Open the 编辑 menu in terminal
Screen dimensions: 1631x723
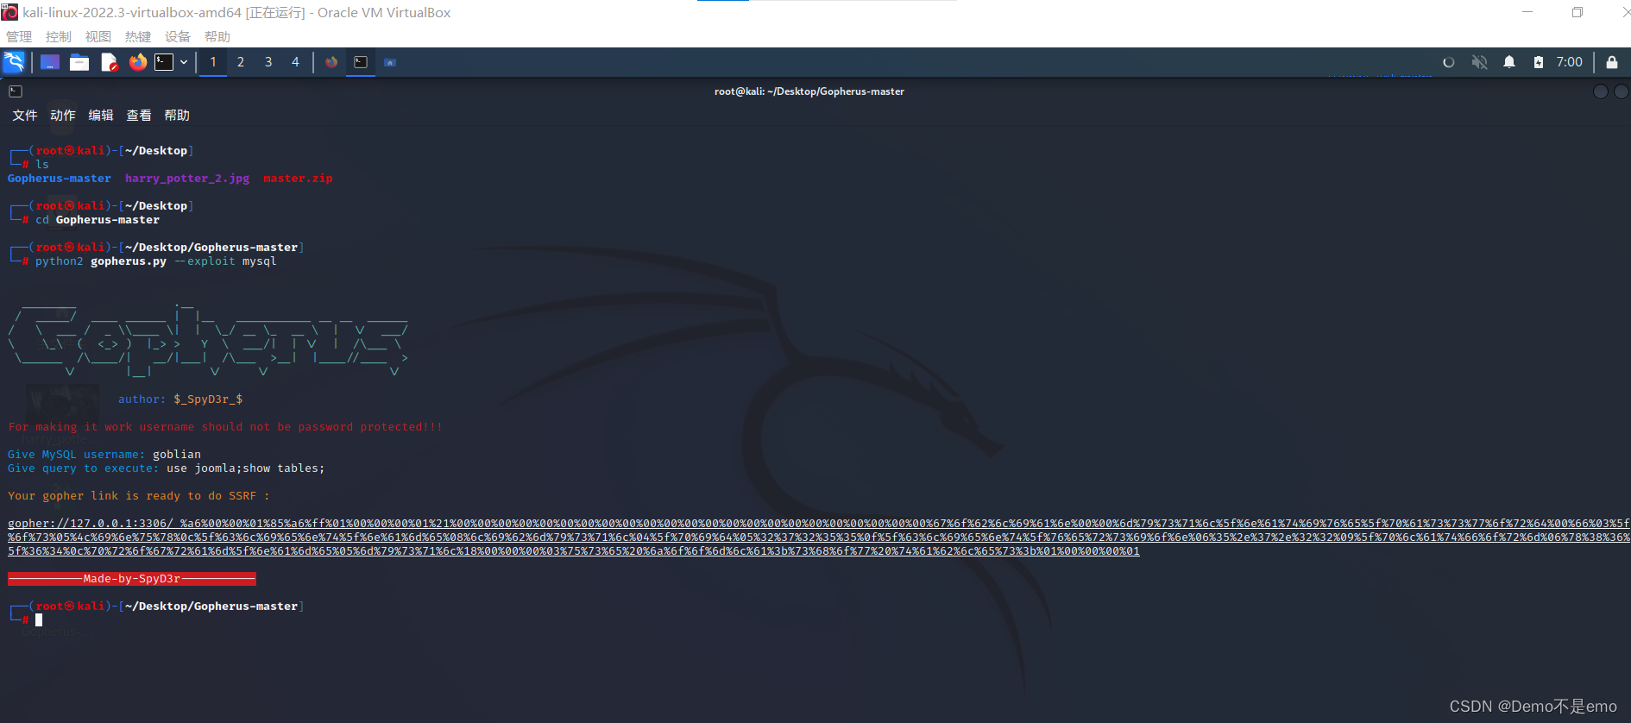click(101, 116)
